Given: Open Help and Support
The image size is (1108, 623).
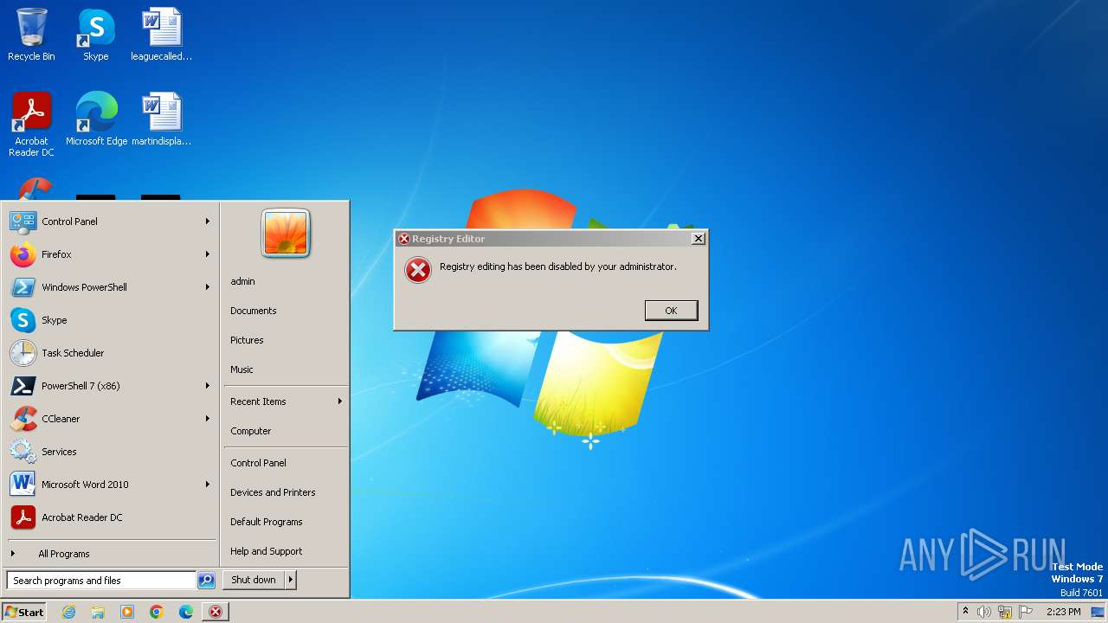Looking at the screenshot, I should pyautogui.click(x=266, y=551).
